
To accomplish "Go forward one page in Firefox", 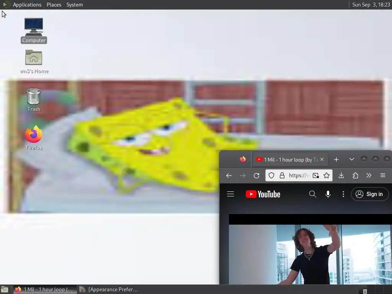I will click(242, 175).
